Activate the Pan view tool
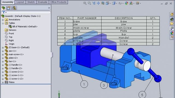Image resolution: width=175 pixels, height=98 pixels. (98, 3)
